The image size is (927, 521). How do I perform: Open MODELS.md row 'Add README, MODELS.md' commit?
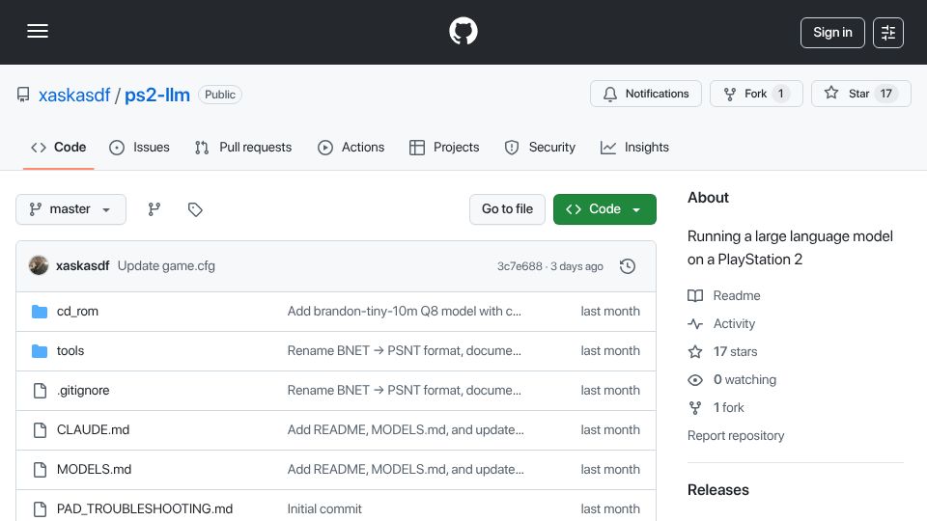(x=406, y=470)
